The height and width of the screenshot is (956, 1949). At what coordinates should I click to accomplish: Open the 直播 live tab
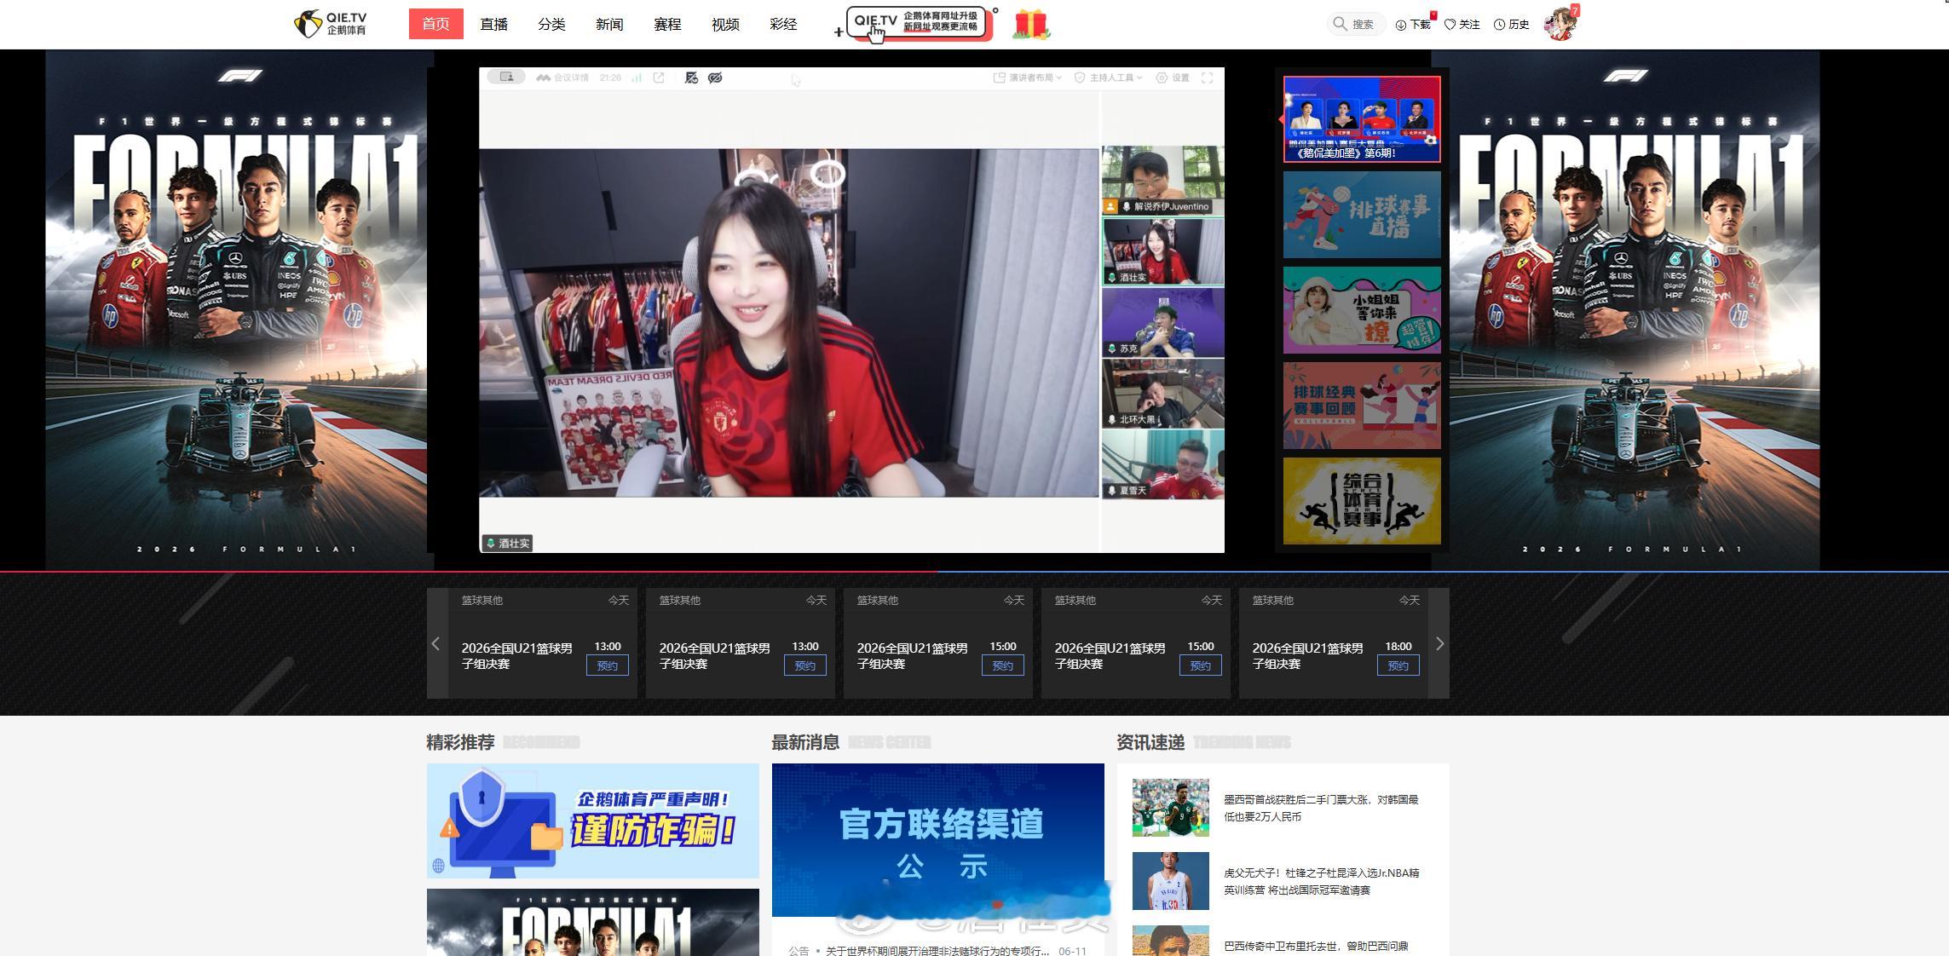click(493, 25)
